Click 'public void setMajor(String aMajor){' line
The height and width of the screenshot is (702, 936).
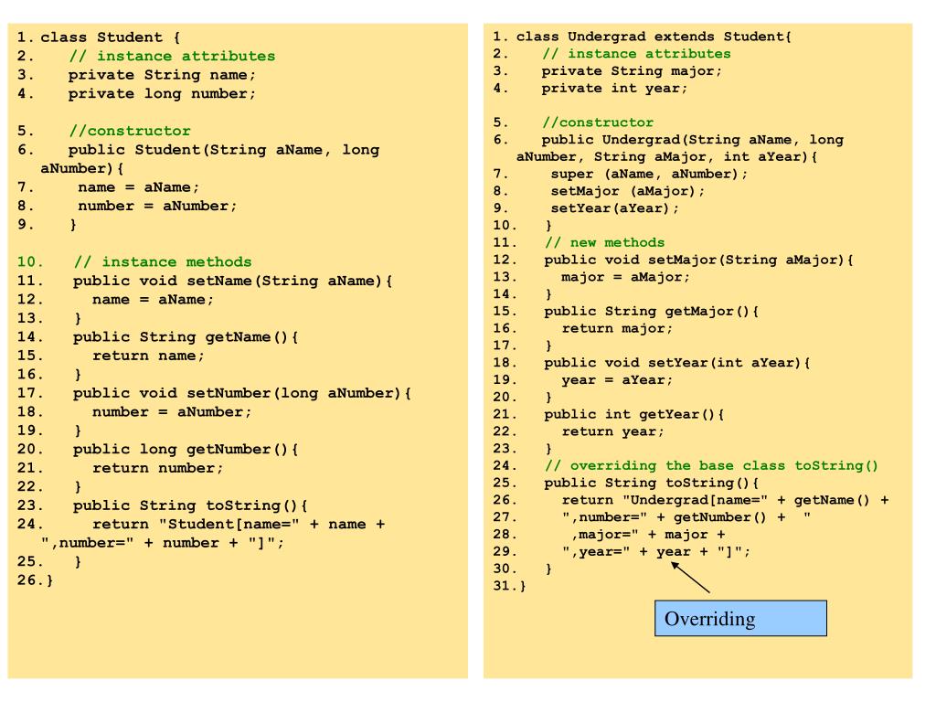click(x=699, y=261)
